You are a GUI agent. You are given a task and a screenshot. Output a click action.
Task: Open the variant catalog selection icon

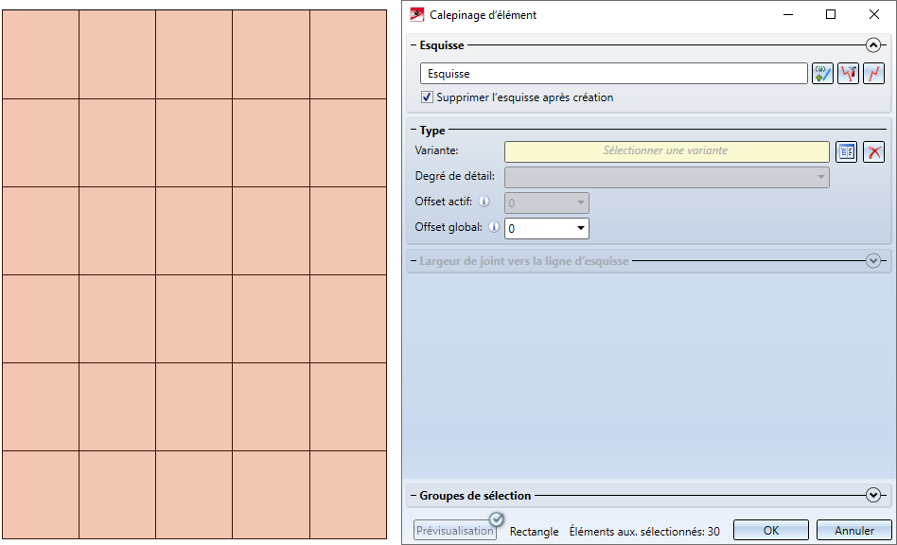tap(846, 152)
